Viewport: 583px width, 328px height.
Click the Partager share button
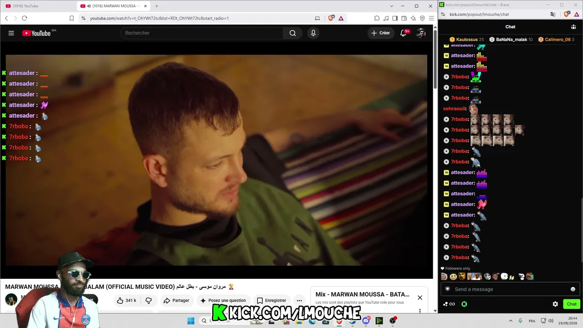pyautogui.click(x=176, y=300)
